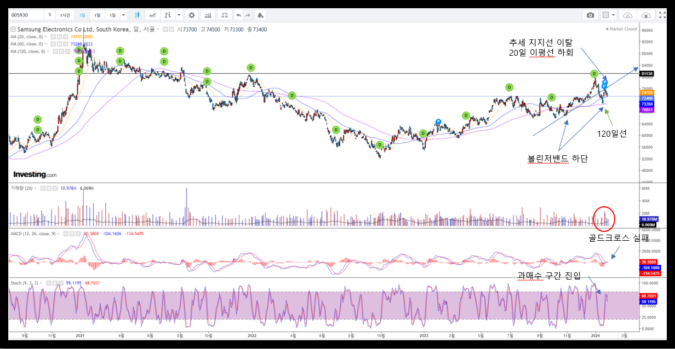Hide the Samsung Electronics price series
675x349 pixels.
(165, 30)
